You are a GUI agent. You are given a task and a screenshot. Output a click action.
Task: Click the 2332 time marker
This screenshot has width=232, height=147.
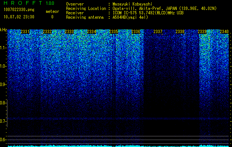pos(47,32)
